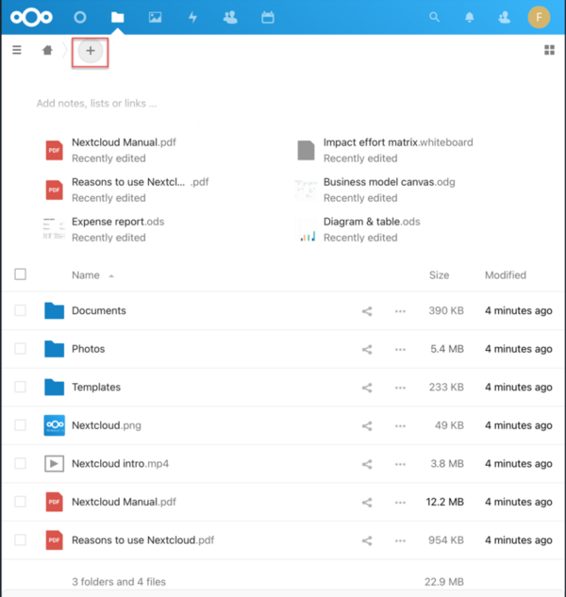Open the Calendar app icon
Viewport: 566px width, 597px height.
tap(268, 17)
